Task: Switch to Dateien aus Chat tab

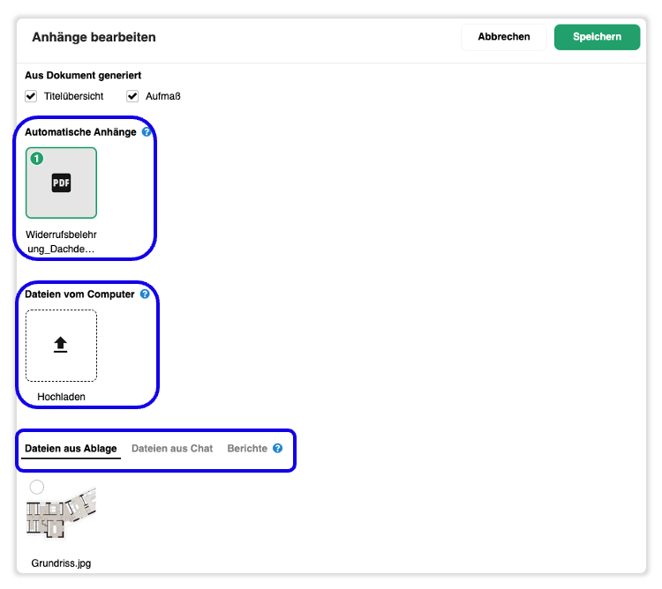Action: point(172,448)
